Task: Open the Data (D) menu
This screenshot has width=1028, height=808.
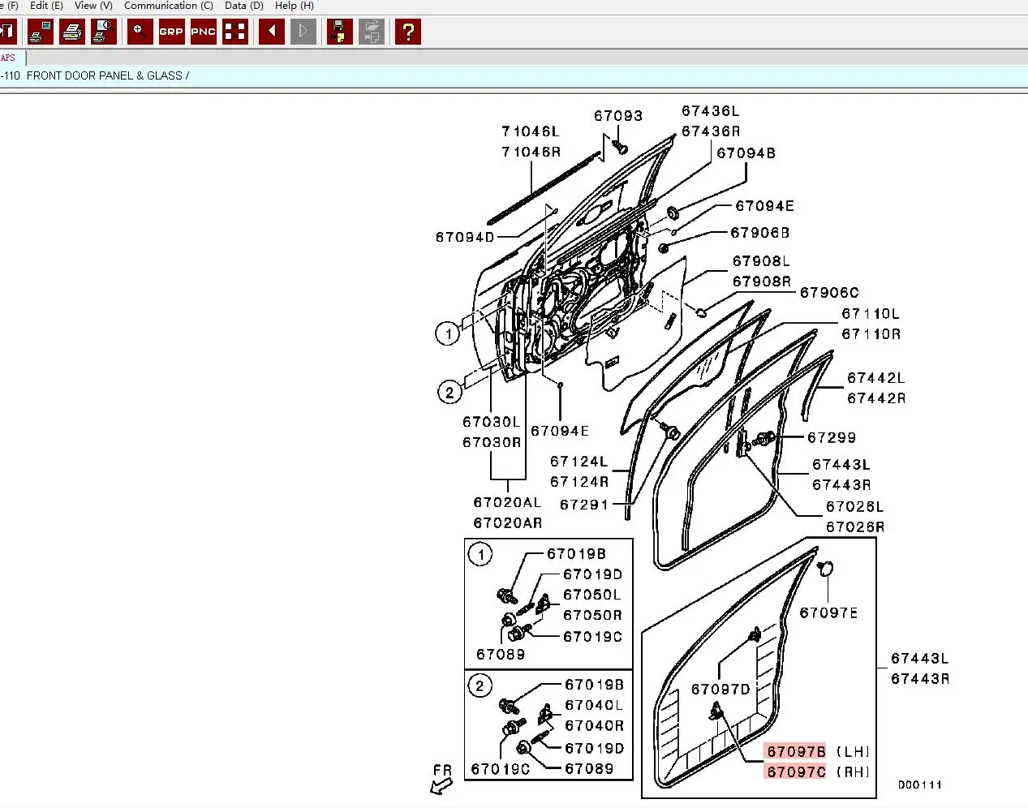Action: tap(244, 6)
